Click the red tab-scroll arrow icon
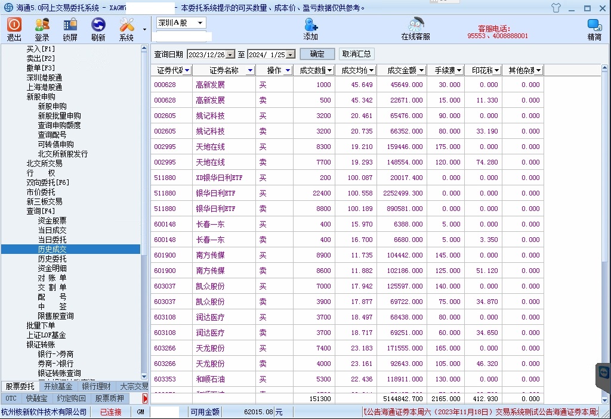Image resolution: width=611 pixels, height=419 pixels. click(x=145, y=398)
